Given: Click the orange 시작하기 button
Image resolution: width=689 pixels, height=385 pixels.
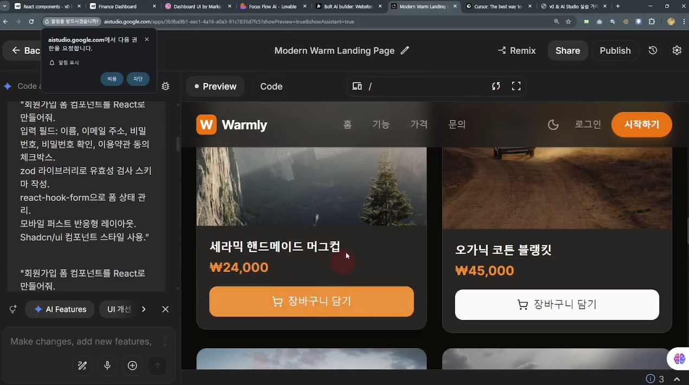Looking at the screenshot, I should (642, 125).
